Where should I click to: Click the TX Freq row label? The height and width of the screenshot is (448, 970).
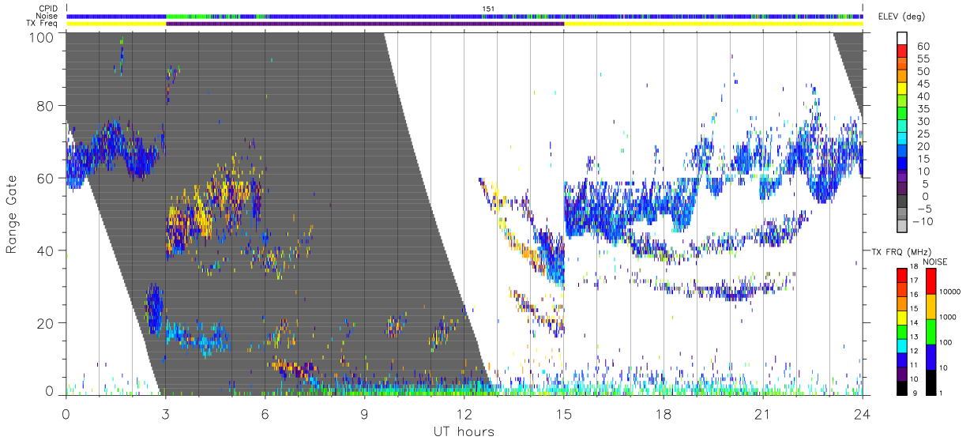click(43, 23)
